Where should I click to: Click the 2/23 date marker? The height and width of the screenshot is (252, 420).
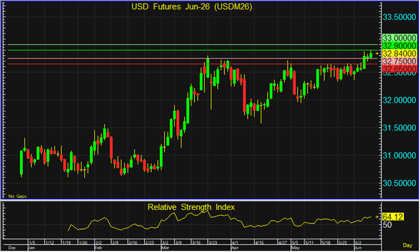pos(150,243)
